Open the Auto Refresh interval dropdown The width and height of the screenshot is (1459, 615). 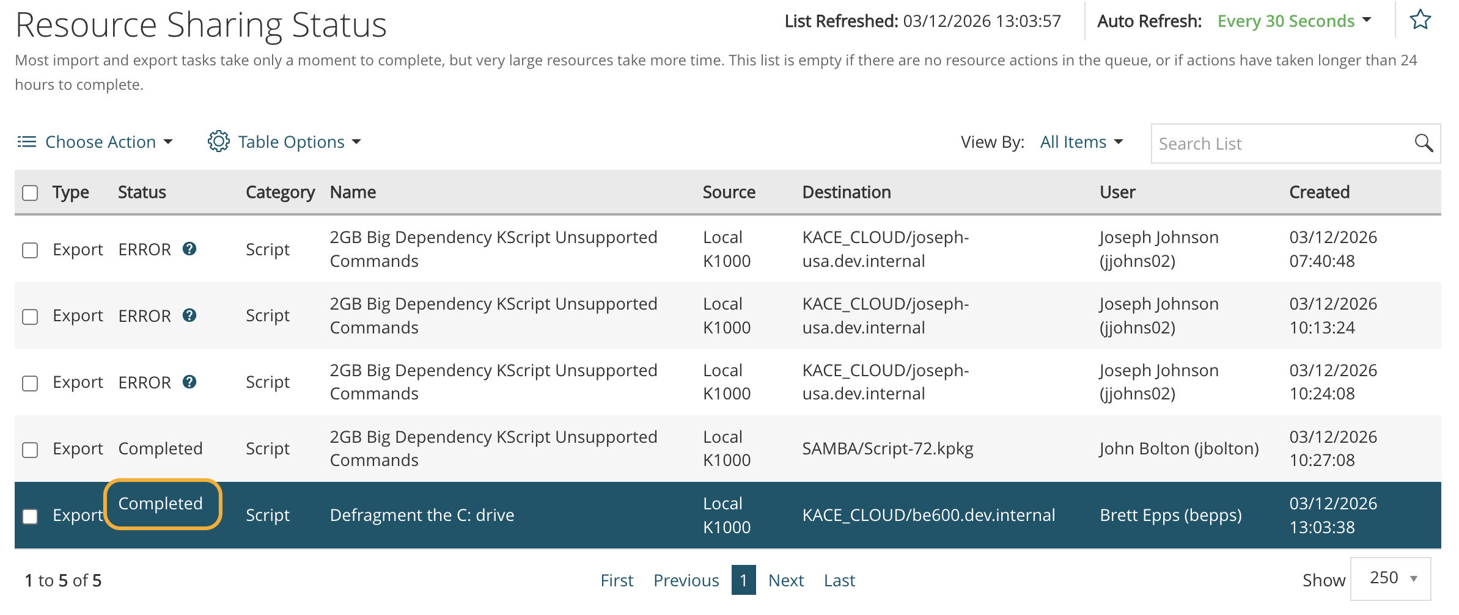[1294, 21]
